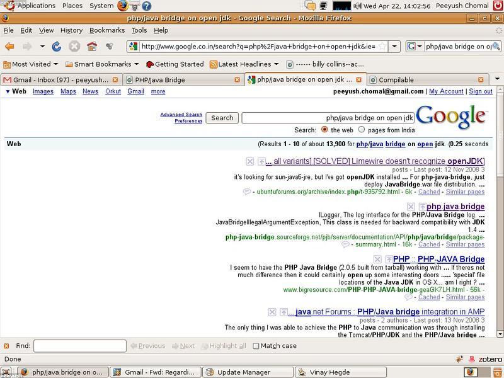Image resolution: width=504 pixels, height=378 pixels.
Task: Open the search engine selector dropdown
Action: click(x=420, y=47)
